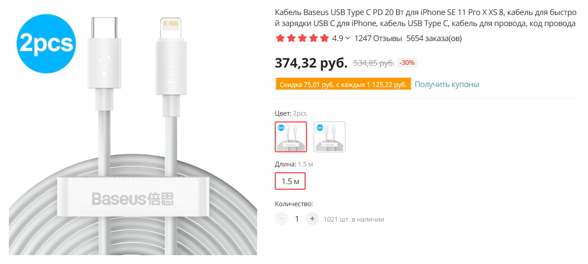The image size is (588, 264).
Task: Click the current price 374,32 руб.
Action: click(x=311, y=63)
